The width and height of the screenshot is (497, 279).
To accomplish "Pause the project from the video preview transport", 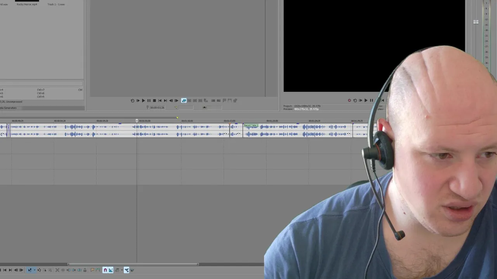I will pyautogui.click(x=371, y=100).
